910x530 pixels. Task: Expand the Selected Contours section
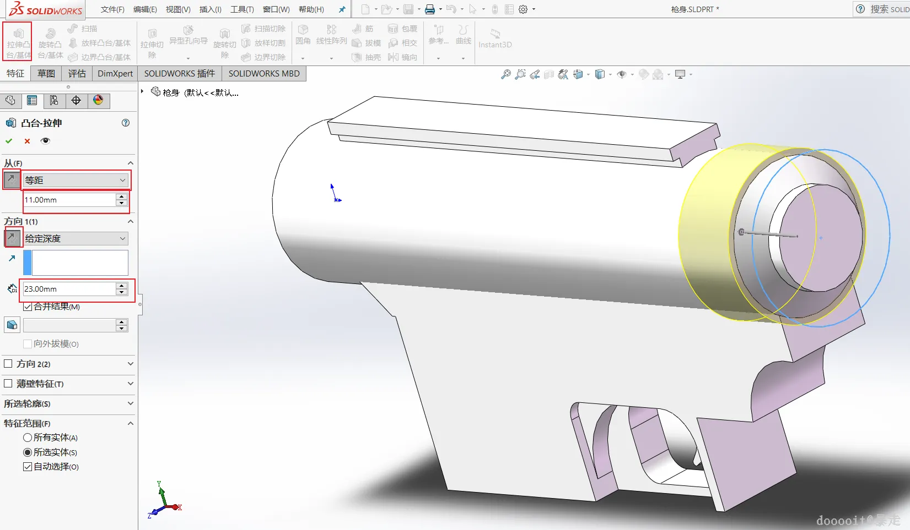130,403
